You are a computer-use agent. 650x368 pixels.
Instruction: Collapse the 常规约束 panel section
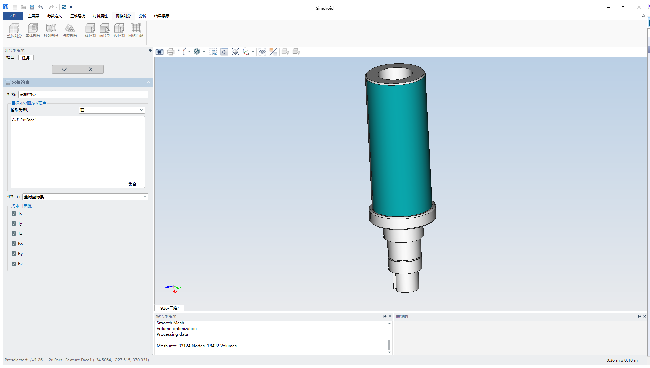tap(149, 82)
